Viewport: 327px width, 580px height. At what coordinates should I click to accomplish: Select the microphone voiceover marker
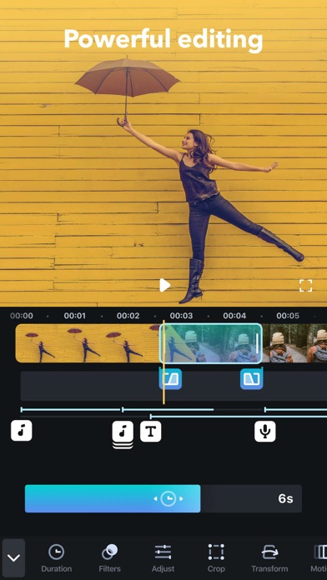coord(264,432)
